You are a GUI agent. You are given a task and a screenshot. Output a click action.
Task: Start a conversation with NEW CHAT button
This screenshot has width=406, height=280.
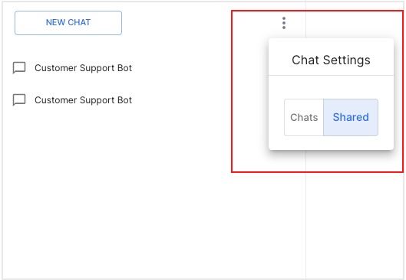tap(68, 23)
